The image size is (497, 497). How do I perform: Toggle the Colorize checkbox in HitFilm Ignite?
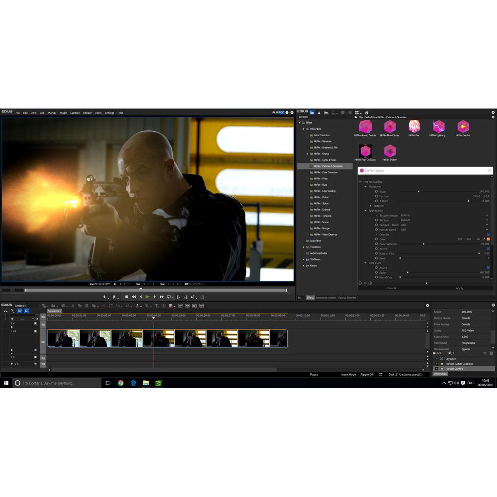488,235
